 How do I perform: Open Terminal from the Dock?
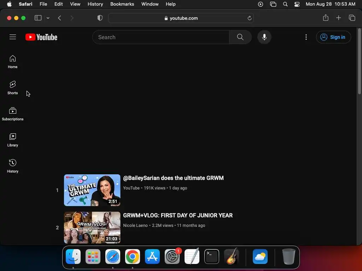point(212,257)
